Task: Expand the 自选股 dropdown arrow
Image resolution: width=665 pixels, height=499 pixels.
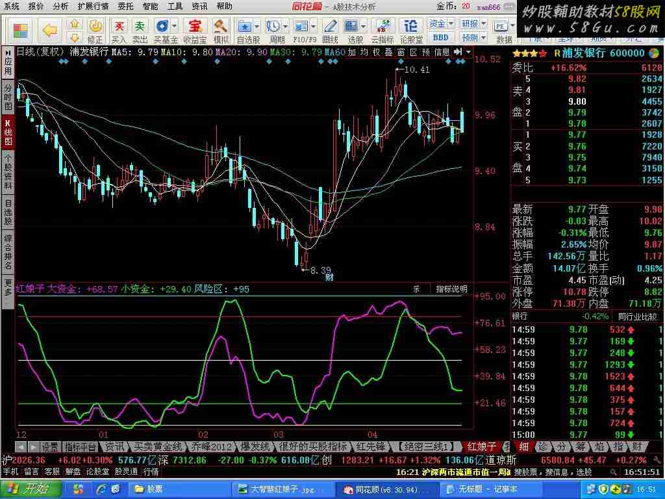Action: (x=257, y=26)
